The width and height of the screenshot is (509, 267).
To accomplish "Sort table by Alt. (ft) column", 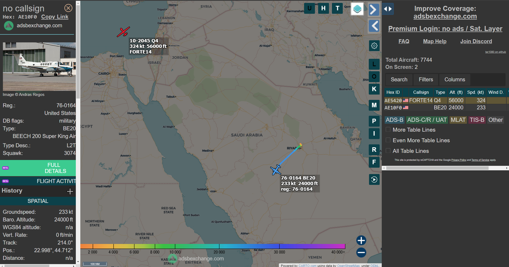I will click(456, 92).
